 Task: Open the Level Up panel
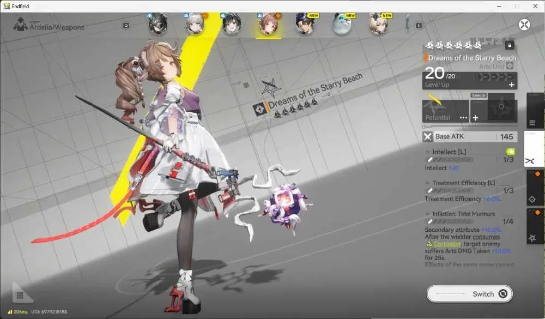pyautogui.click(x=470, y=81)
